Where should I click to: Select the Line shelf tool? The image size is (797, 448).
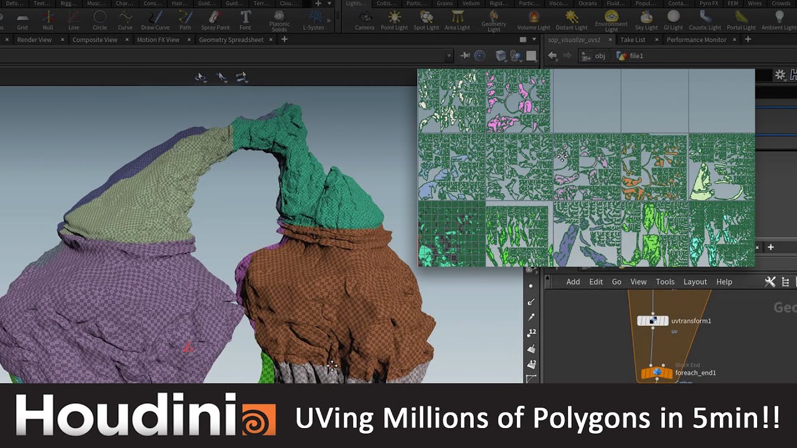click(x=73, y=21)
